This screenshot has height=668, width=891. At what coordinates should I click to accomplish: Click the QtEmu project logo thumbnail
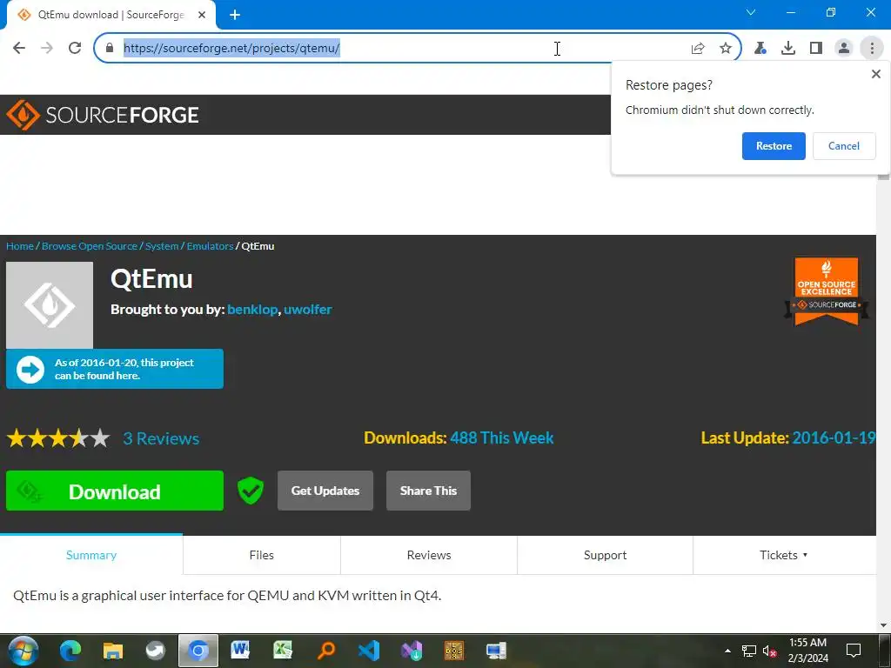(50, 305)
